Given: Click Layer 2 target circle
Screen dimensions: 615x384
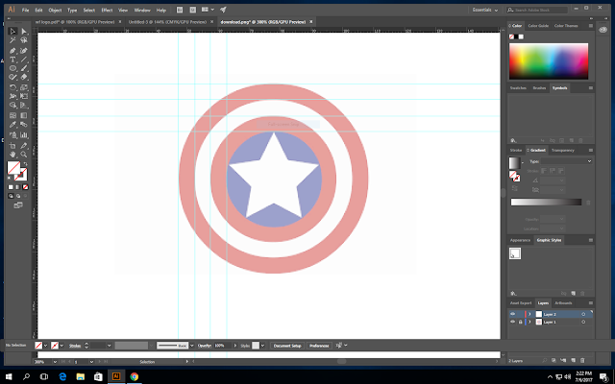Looking at the screenshot, I should click(x=583, y=314).
